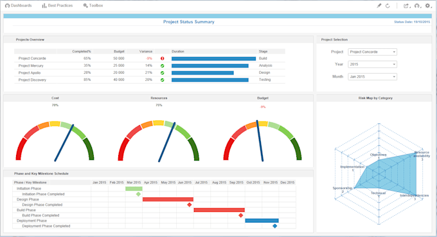
Task: Click the red Design Phase Gantt bar
Action: 168,199
